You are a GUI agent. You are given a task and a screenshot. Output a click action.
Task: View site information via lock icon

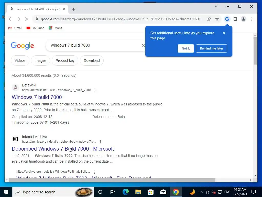click(x=37, y=19)
